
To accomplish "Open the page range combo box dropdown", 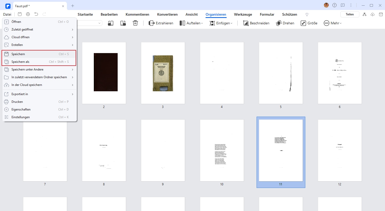I will pyautogui.click(x=99, y=23).
